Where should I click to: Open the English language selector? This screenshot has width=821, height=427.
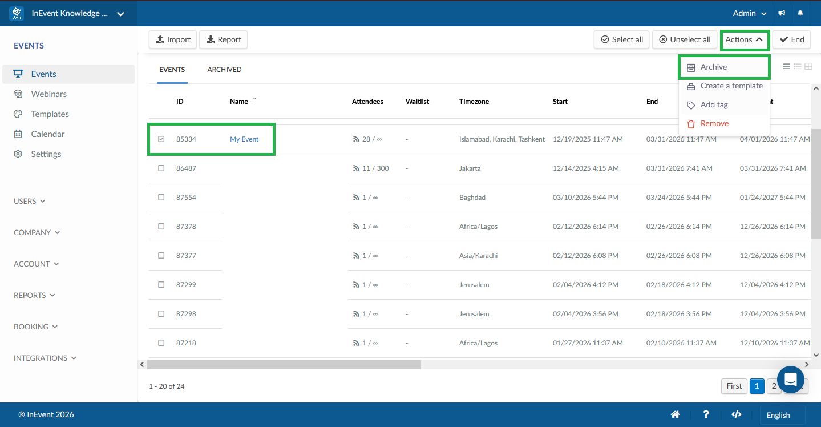(782, 415)
